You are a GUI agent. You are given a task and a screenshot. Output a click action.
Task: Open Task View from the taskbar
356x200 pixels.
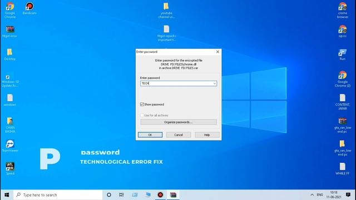(x=121, y=195)
